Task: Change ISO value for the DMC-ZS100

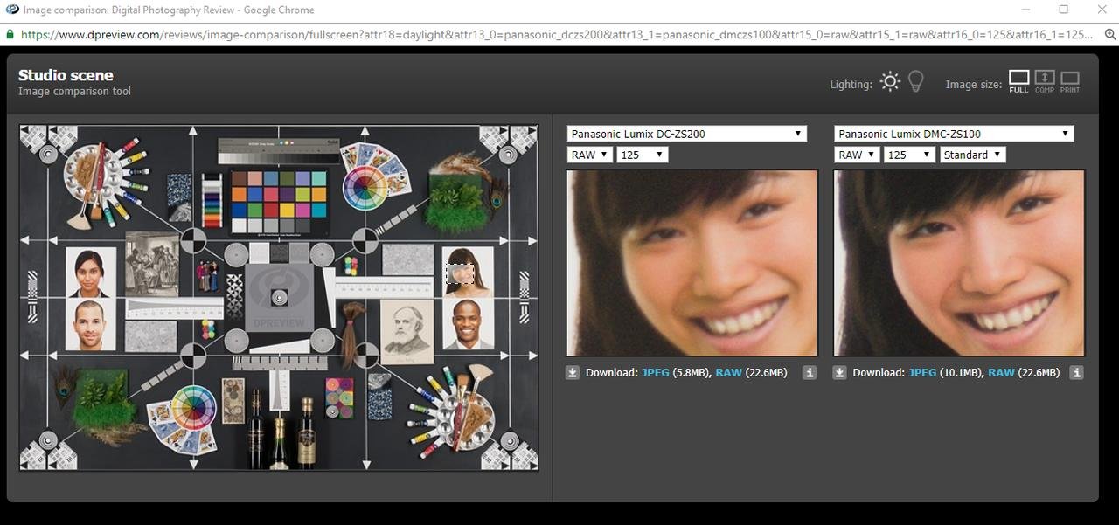Action: tap(909, 154)
